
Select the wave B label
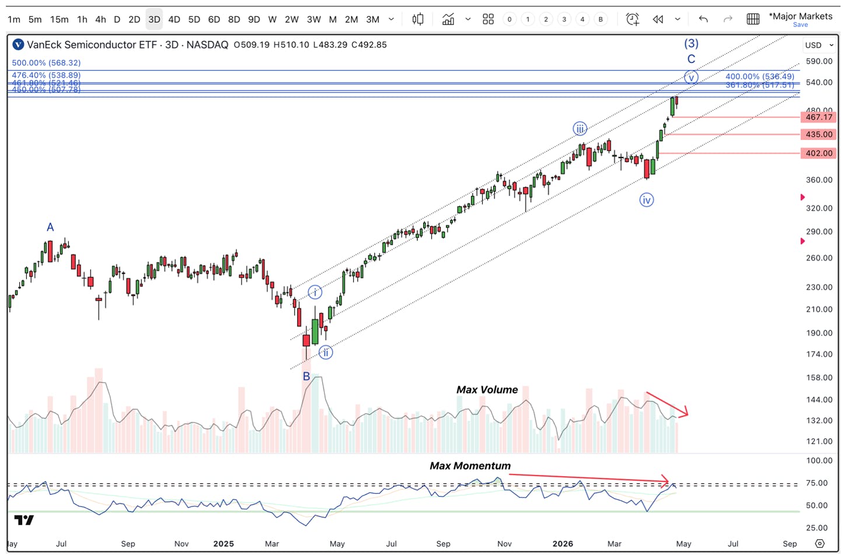pyautogui.click(x=306, y=376)
